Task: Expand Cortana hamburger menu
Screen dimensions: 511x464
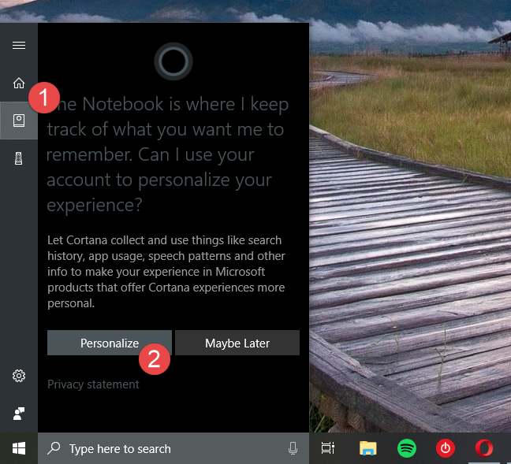Action: coord(19,45)
